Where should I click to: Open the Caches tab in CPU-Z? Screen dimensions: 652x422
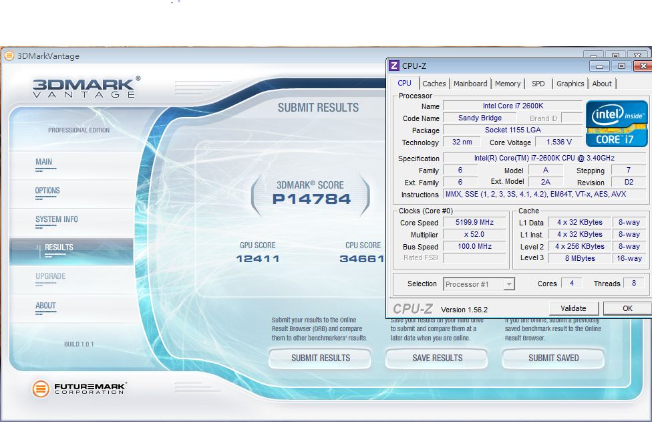tap(434, 84)
